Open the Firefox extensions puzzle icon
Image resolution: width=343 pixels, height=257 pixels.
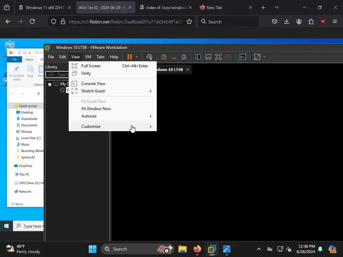311,22
